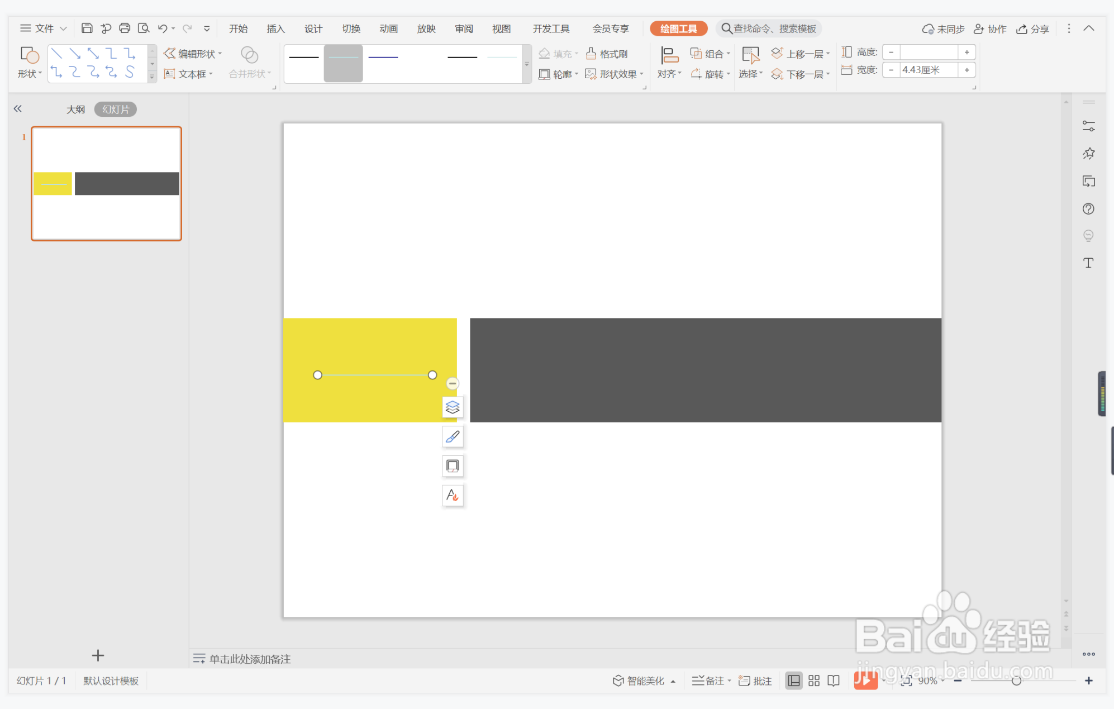This screenshot has width=1114, height=709.
Task: Select slide 1 thumbnail
Action: click(x=106, y=183)
